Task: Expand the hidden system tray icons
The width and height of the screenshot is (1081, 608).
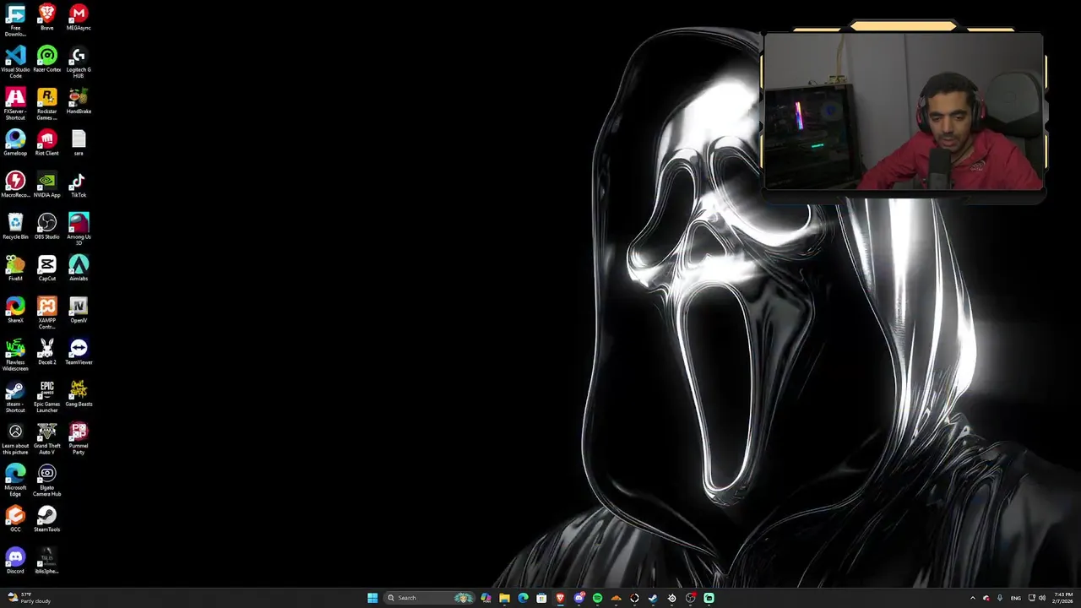Action: pyautogui.click(x=972, y=598)
